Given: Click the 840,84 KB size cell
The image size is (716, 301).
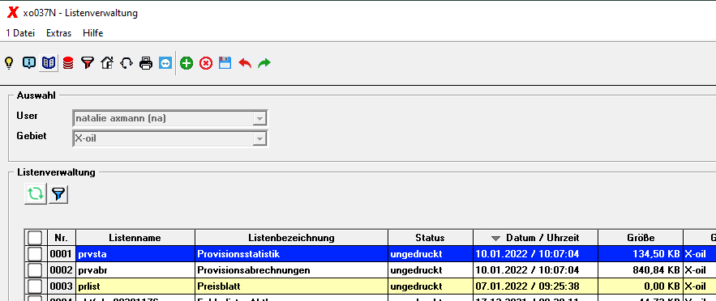Looking at the screenshot, I should coord(641,270).
